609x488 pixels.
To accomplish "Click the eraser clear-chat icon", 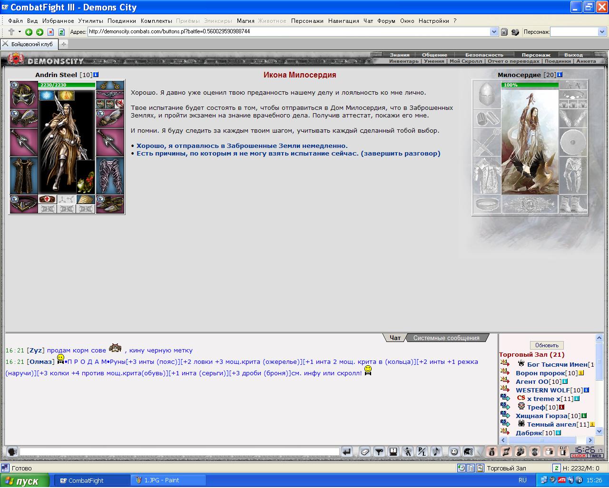I will pyautogui.click(x=365, y=452).
